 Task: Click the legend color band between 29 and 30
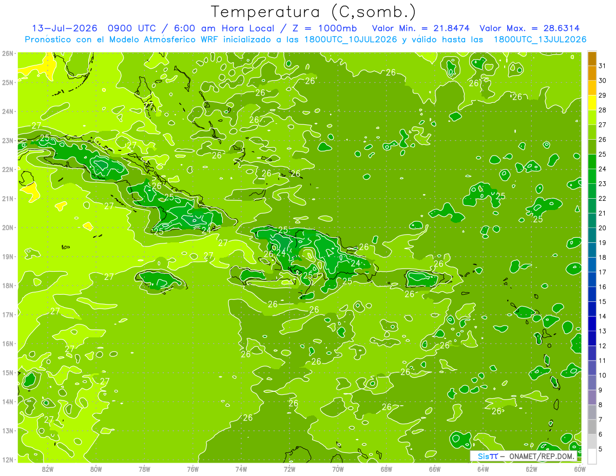click(x=592, y=88)
